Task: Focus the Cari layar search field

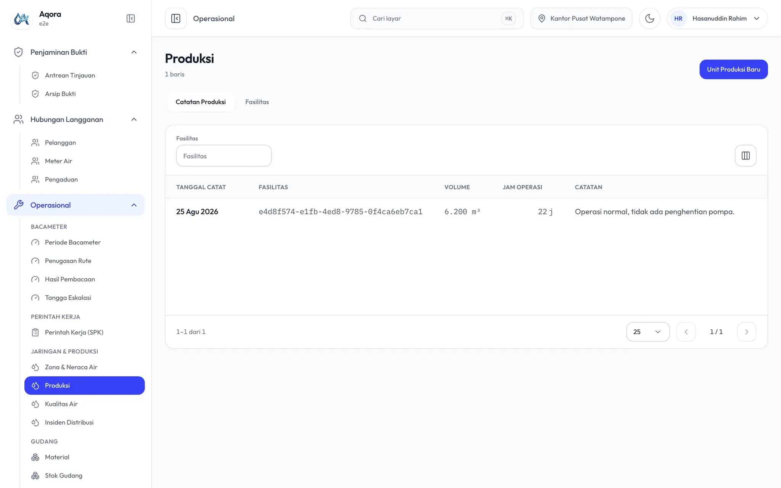Action: point(437,18)
